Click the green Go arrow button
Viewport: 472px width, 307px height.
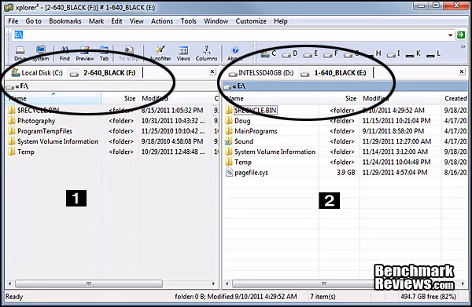click(461, 35)
